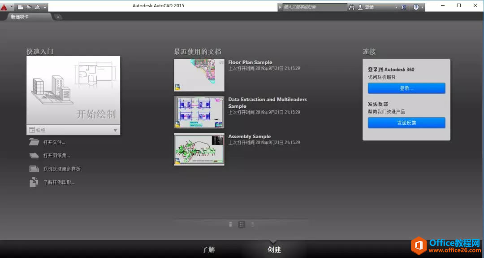Click the 打开文件... link

pos(54,142)
